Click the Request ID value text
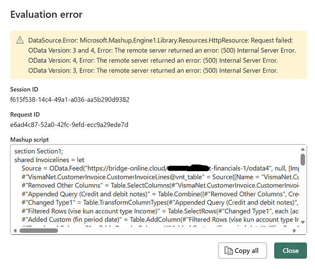 point(69,125)
